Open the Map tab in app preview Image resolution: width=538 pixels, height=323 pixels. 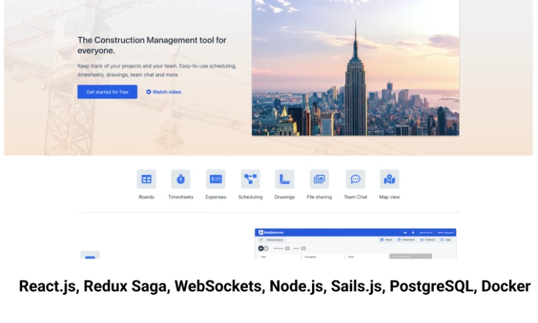click(x=446, y=240)
